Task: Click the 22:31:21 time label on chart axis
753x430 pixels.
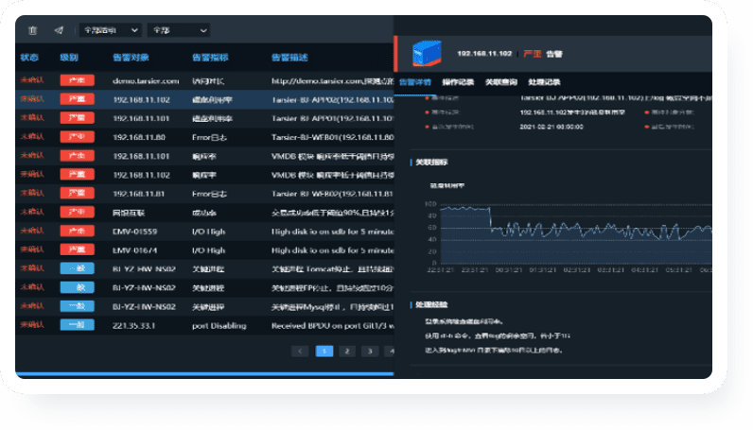Action: (x=441, y=269)
